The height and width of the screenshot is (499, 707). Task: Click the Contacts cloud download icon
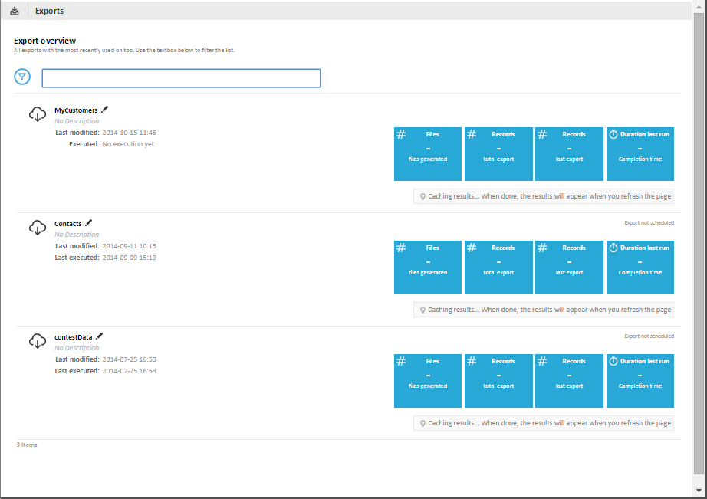tap(38, 228)
